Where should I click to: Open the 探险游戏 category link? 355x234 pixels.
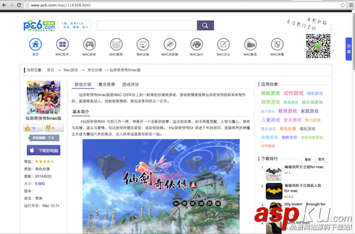tap(270, 93)
